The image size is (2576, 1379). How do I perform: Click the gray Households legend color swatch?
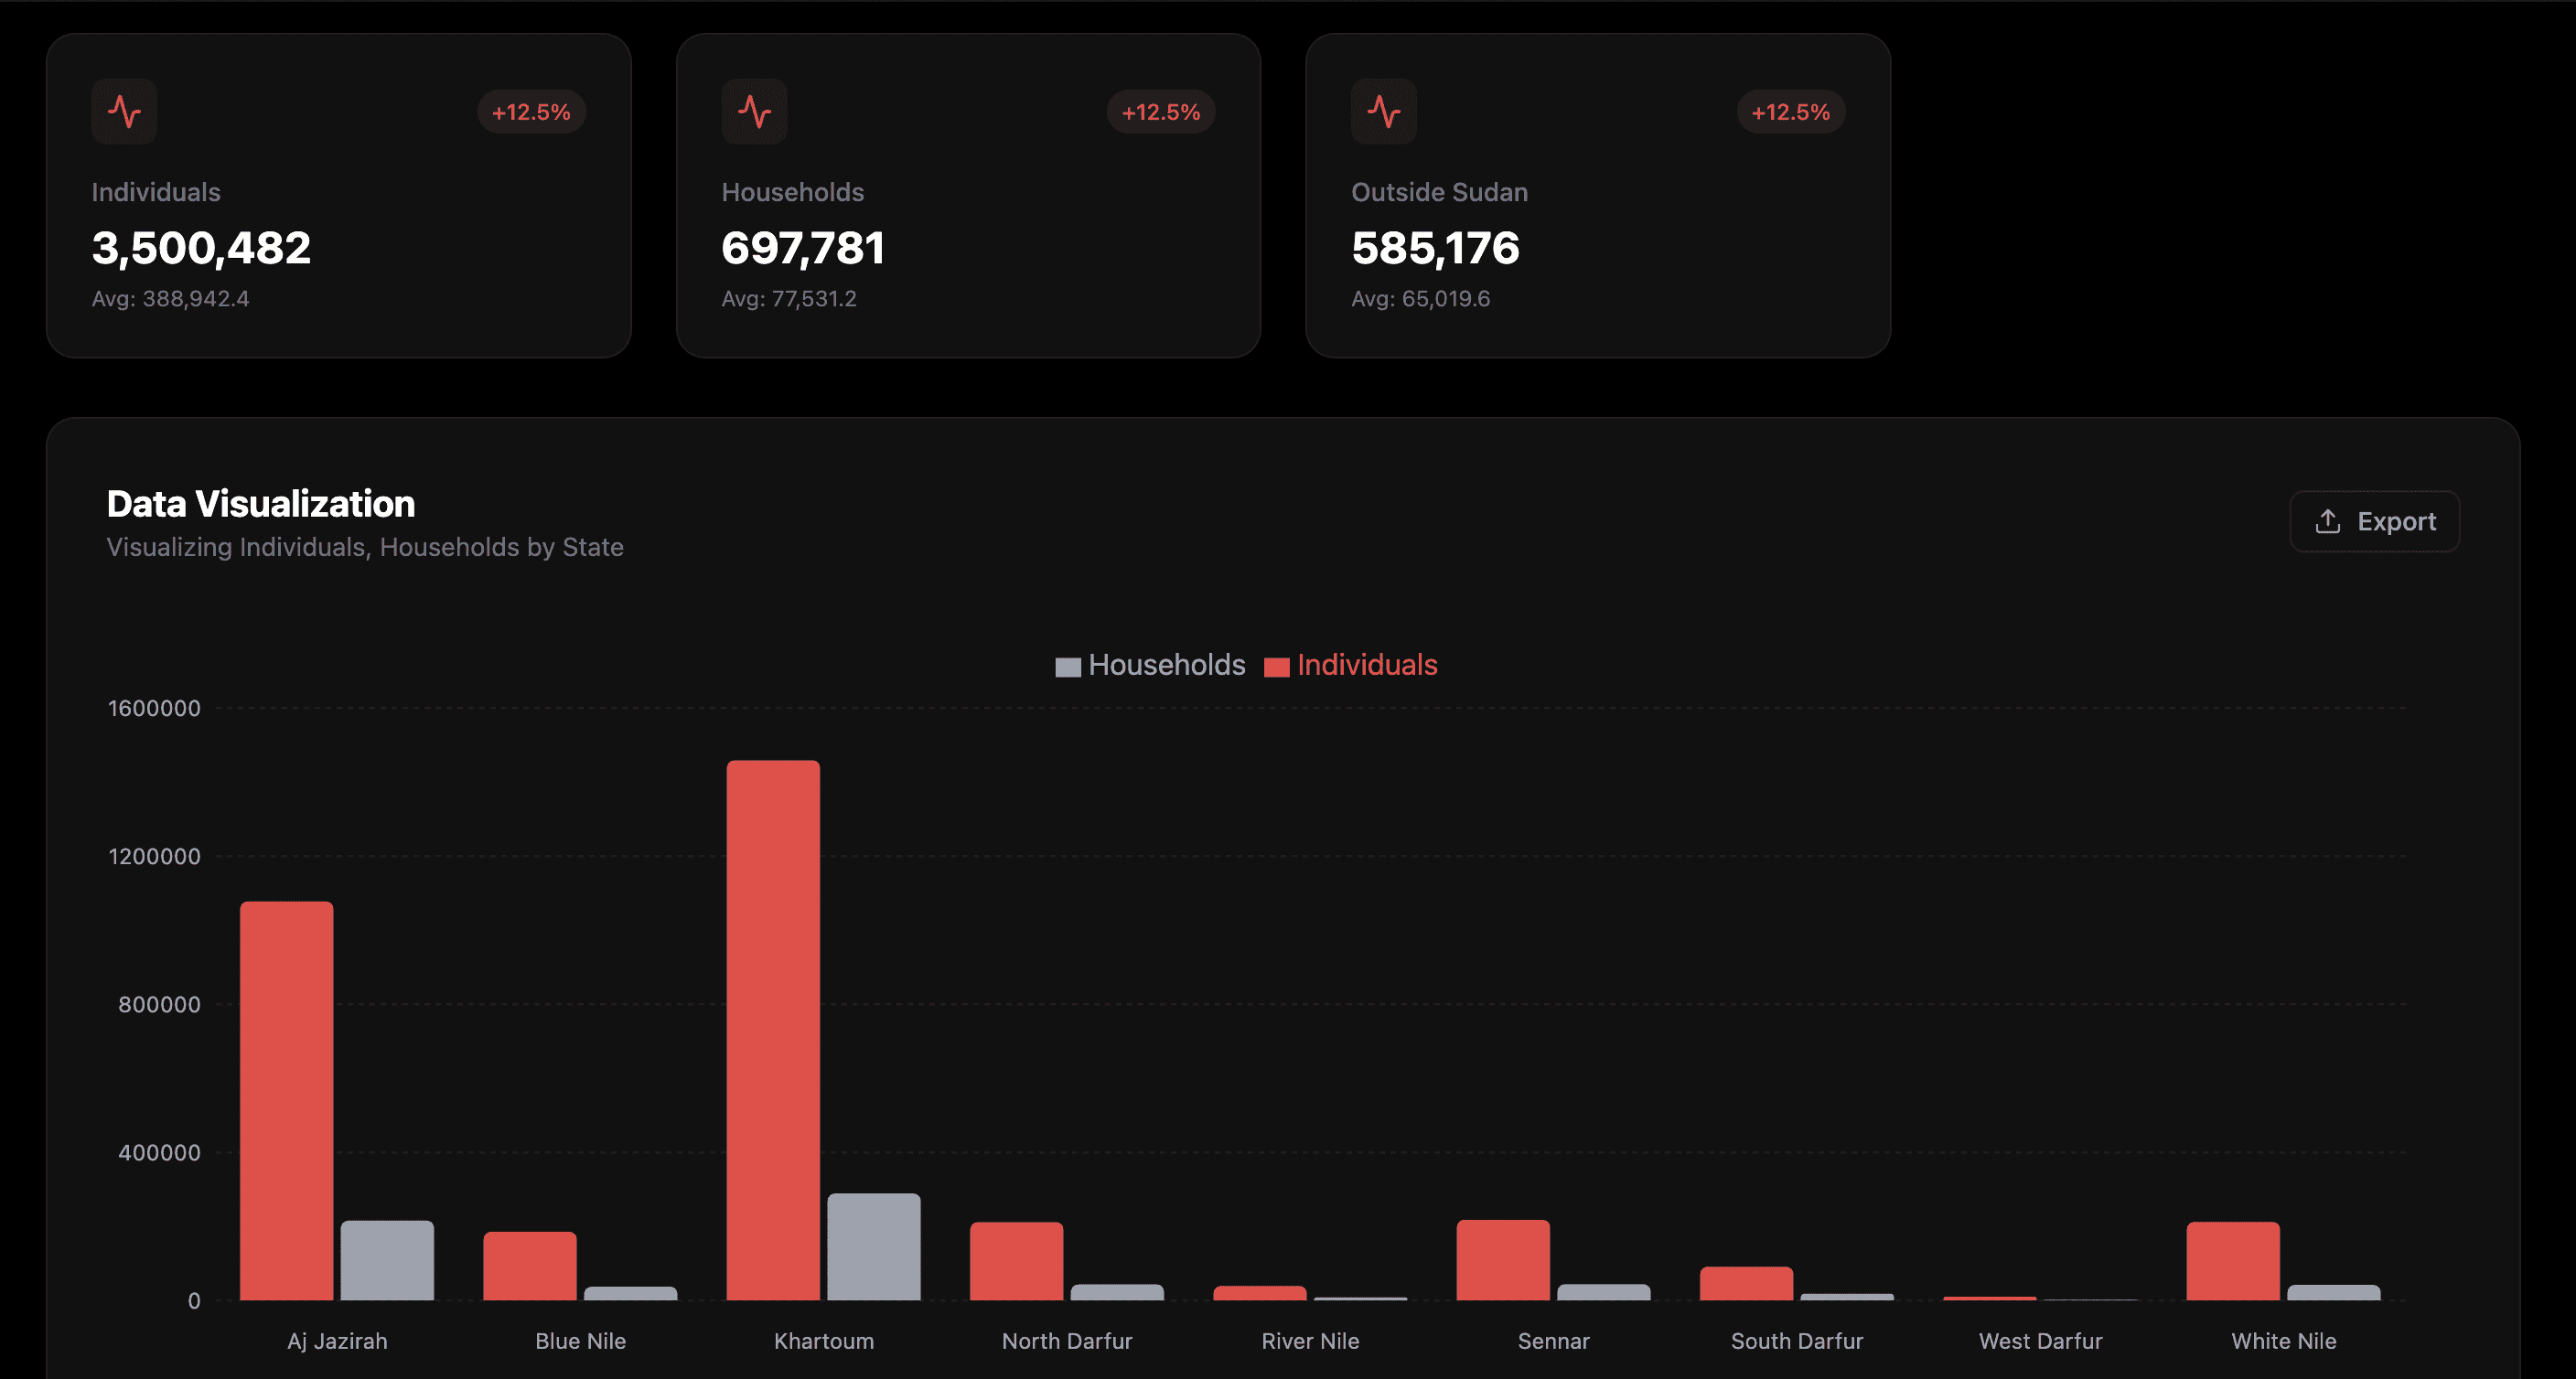coord(1068,667)
